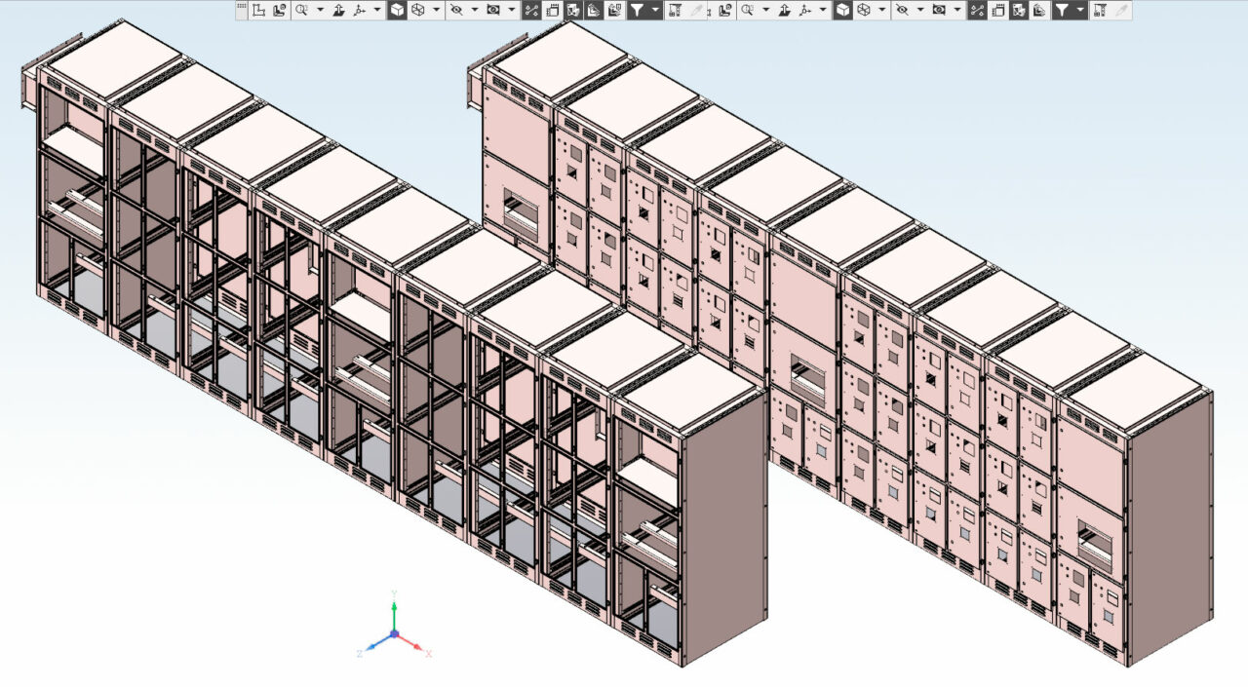Expand axes orientation dropdown in left toolbar
The width and height of the screenshot is (1248, 687).
coord(377,10)
